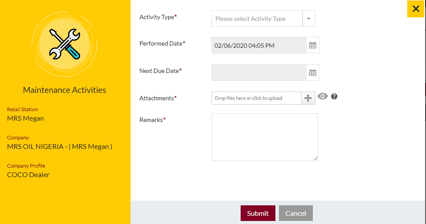Open the Performed Date calendar picker
Image resolution: width=426 pixels, height=224 pixels.
pyautogui.click(x=312, y=45)
